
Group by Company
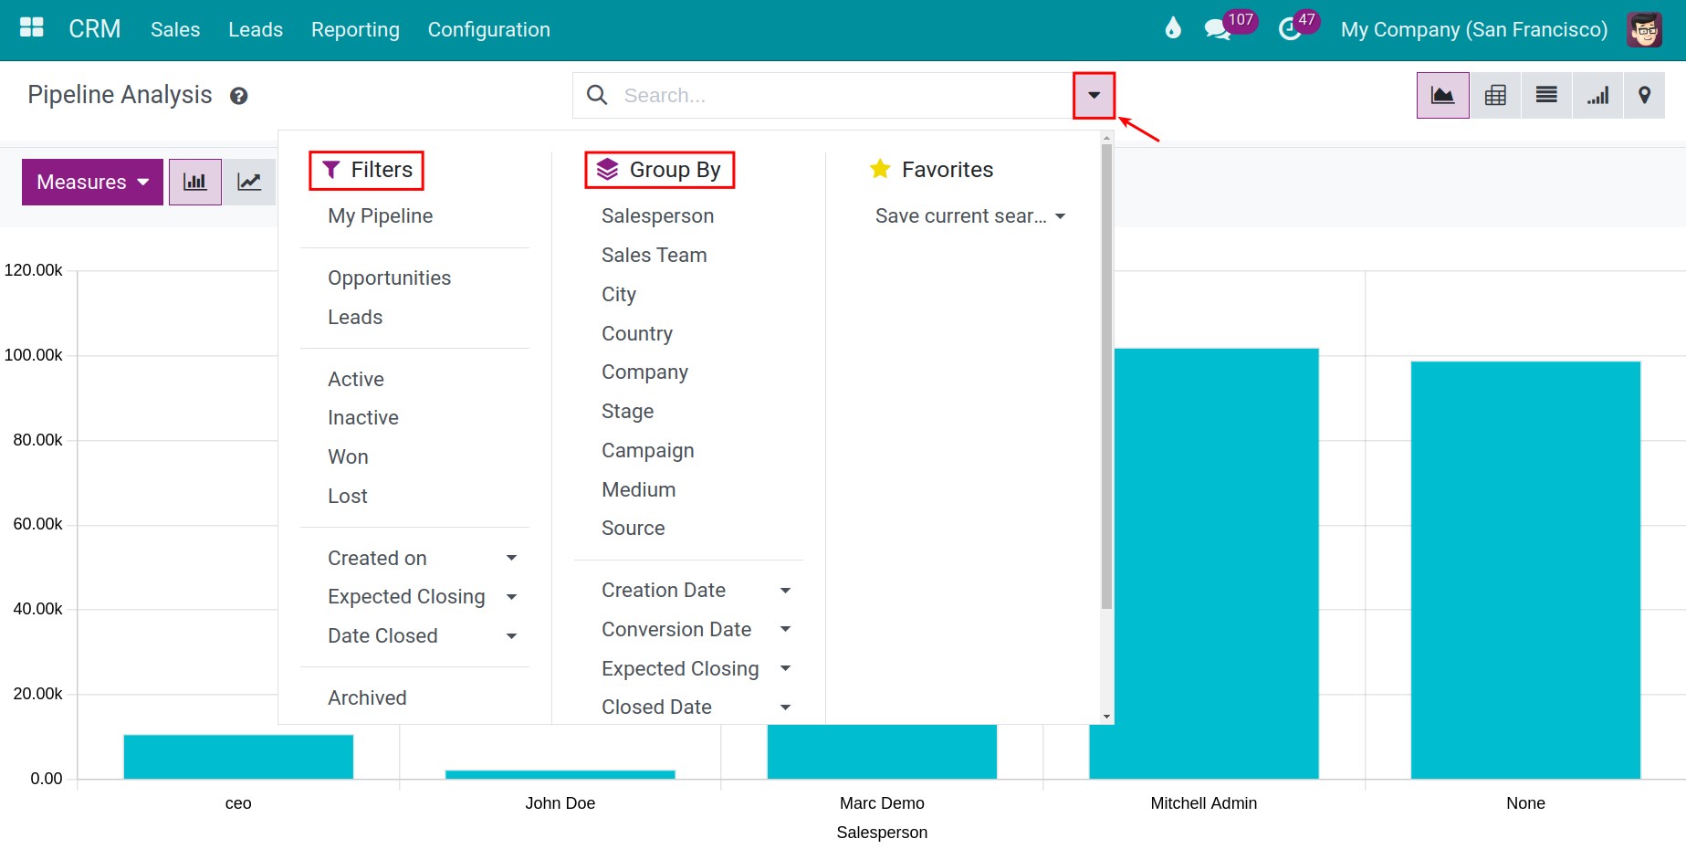point(644,372)
